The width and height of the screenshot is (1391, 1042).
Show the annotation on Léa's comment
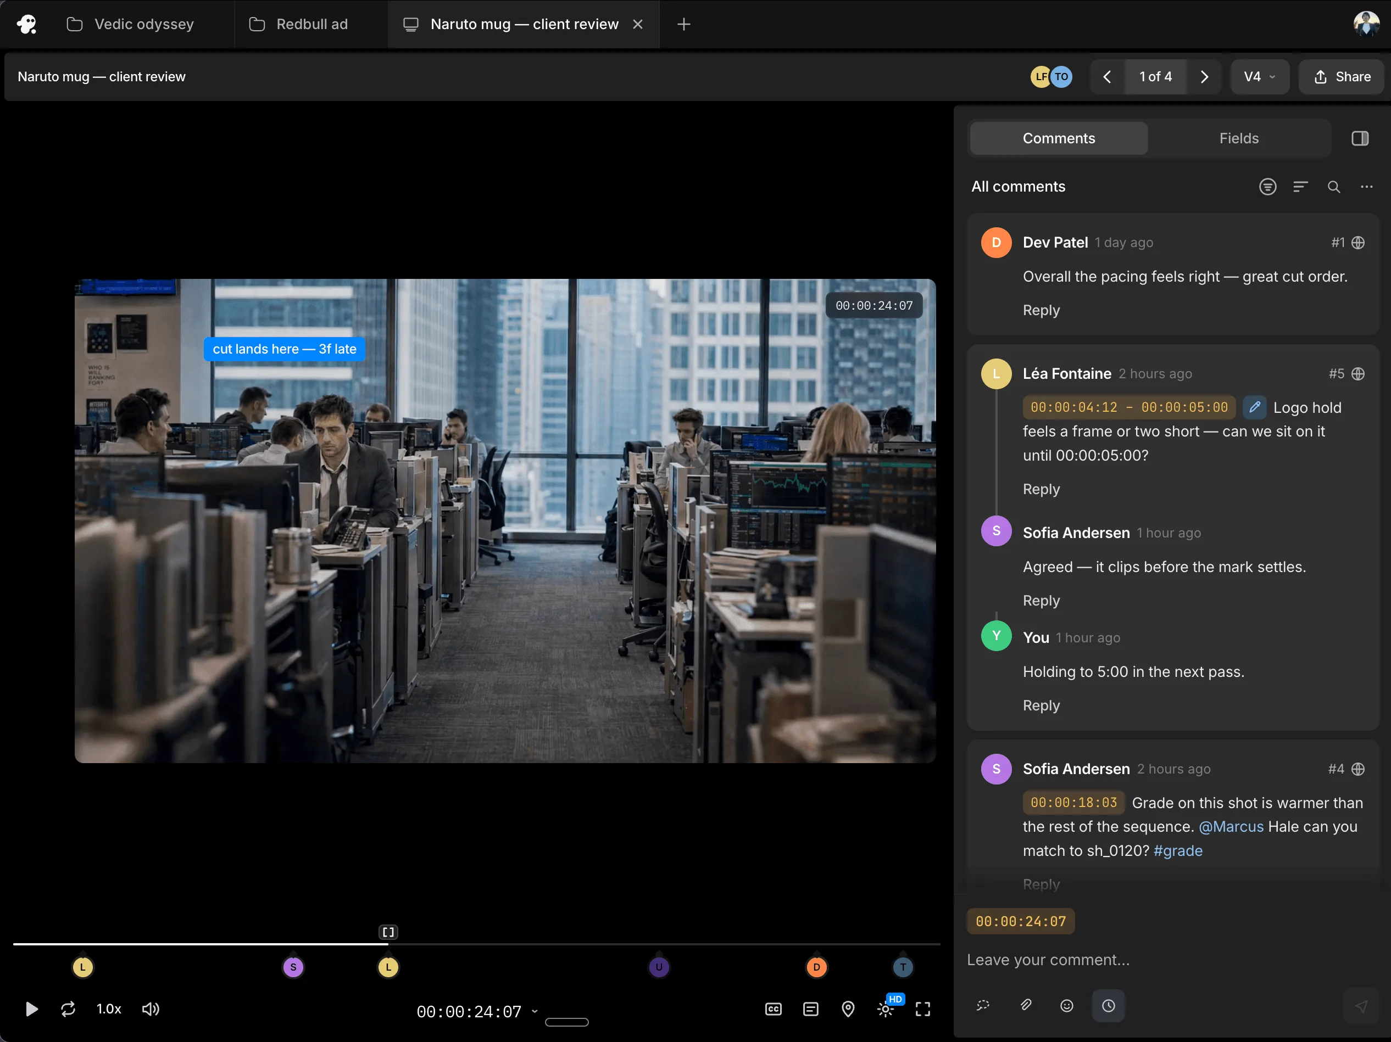(x=1254, y=407)
